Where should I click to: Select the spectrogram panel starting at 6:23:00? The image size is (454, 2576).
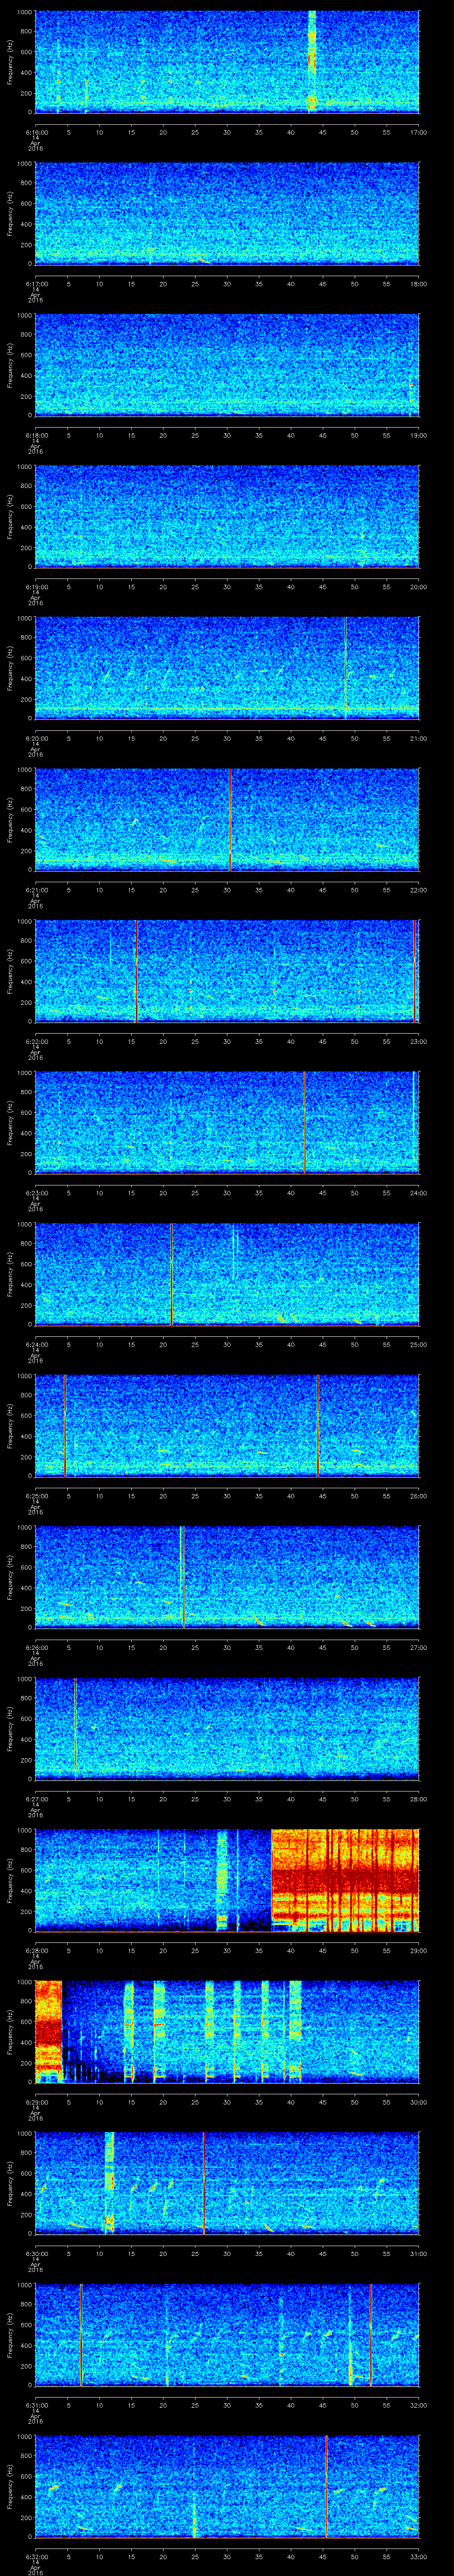[227, 1122]
